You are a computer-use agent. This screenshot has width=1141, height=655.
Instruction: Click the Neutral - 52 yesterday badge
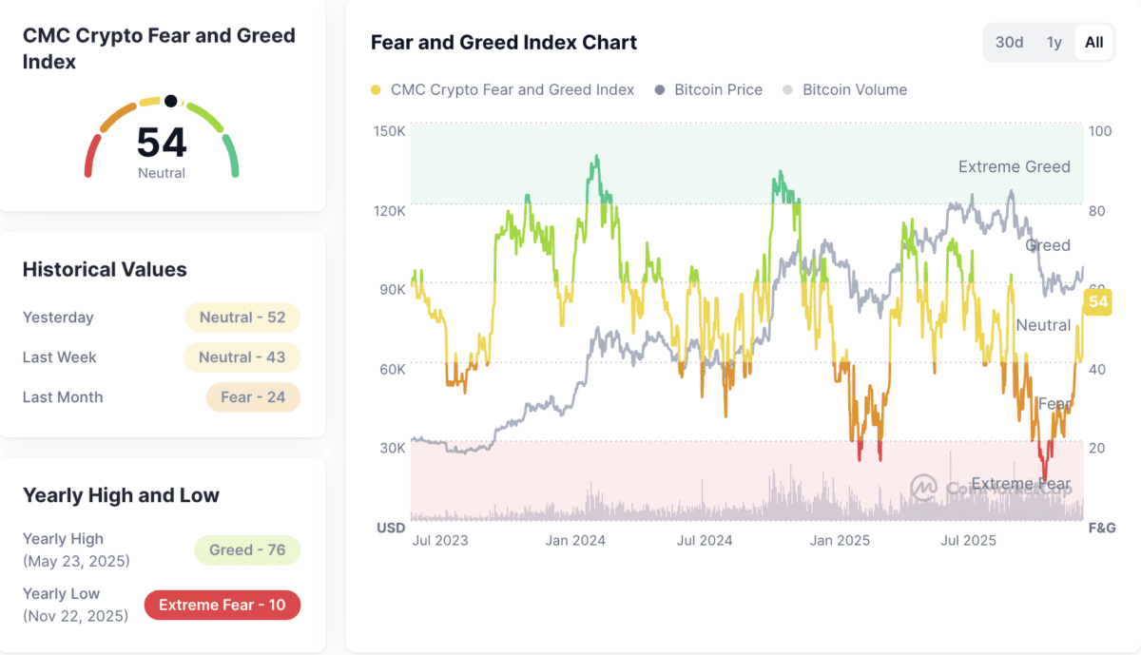(242, 318)
